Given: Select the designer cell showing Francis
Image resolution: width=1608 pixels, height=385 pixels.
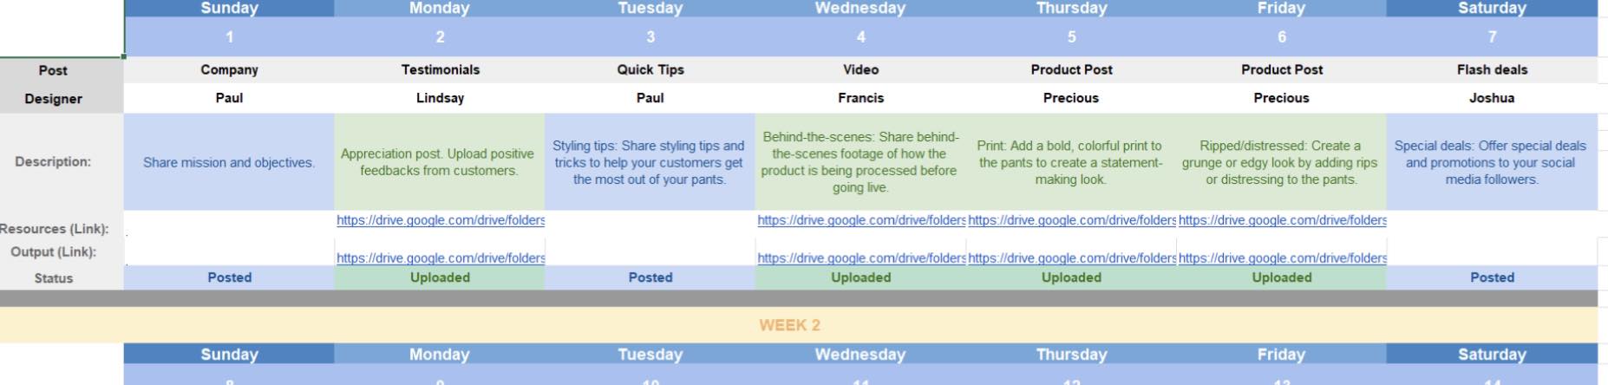Looking at the screenshot, I should (x=860, y=98).
